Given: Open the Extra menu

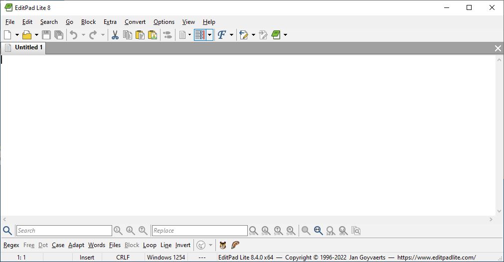Looking at the screenshot, I should click(x=110, y=22).
